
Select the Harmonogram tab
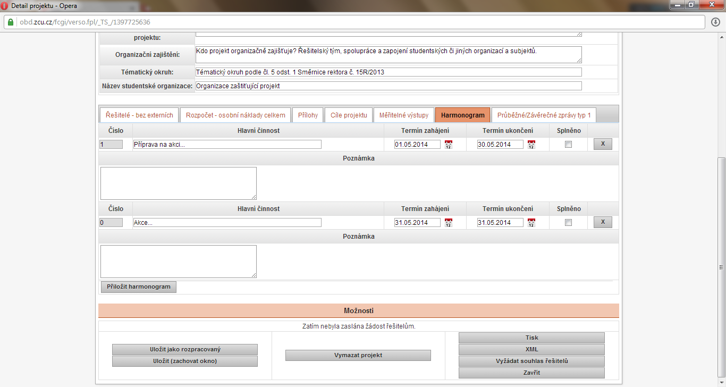point(462,115)
